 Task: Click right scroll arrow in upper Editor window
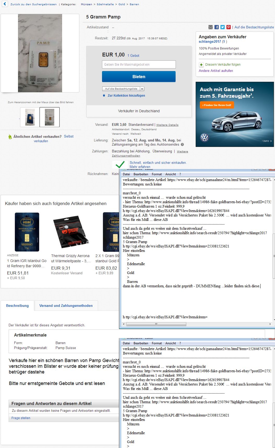coord(270,324)
